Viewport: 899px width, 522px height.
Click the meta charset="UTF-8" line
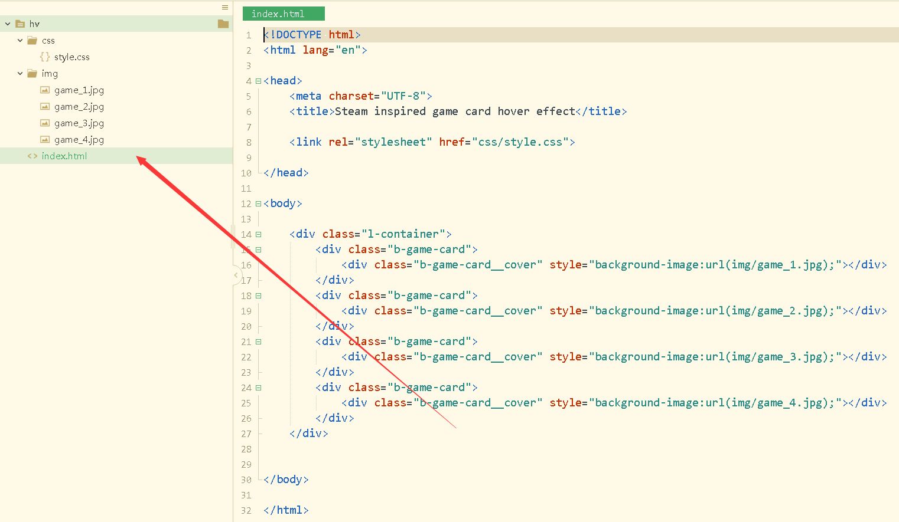[361, 96]
